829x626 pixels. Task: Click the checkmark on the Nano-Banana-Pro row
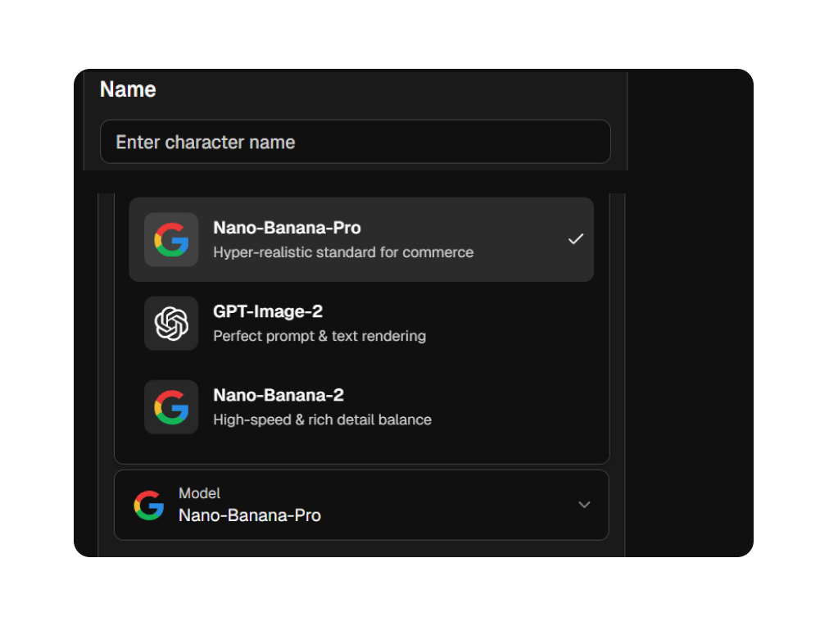pos(576,239)
